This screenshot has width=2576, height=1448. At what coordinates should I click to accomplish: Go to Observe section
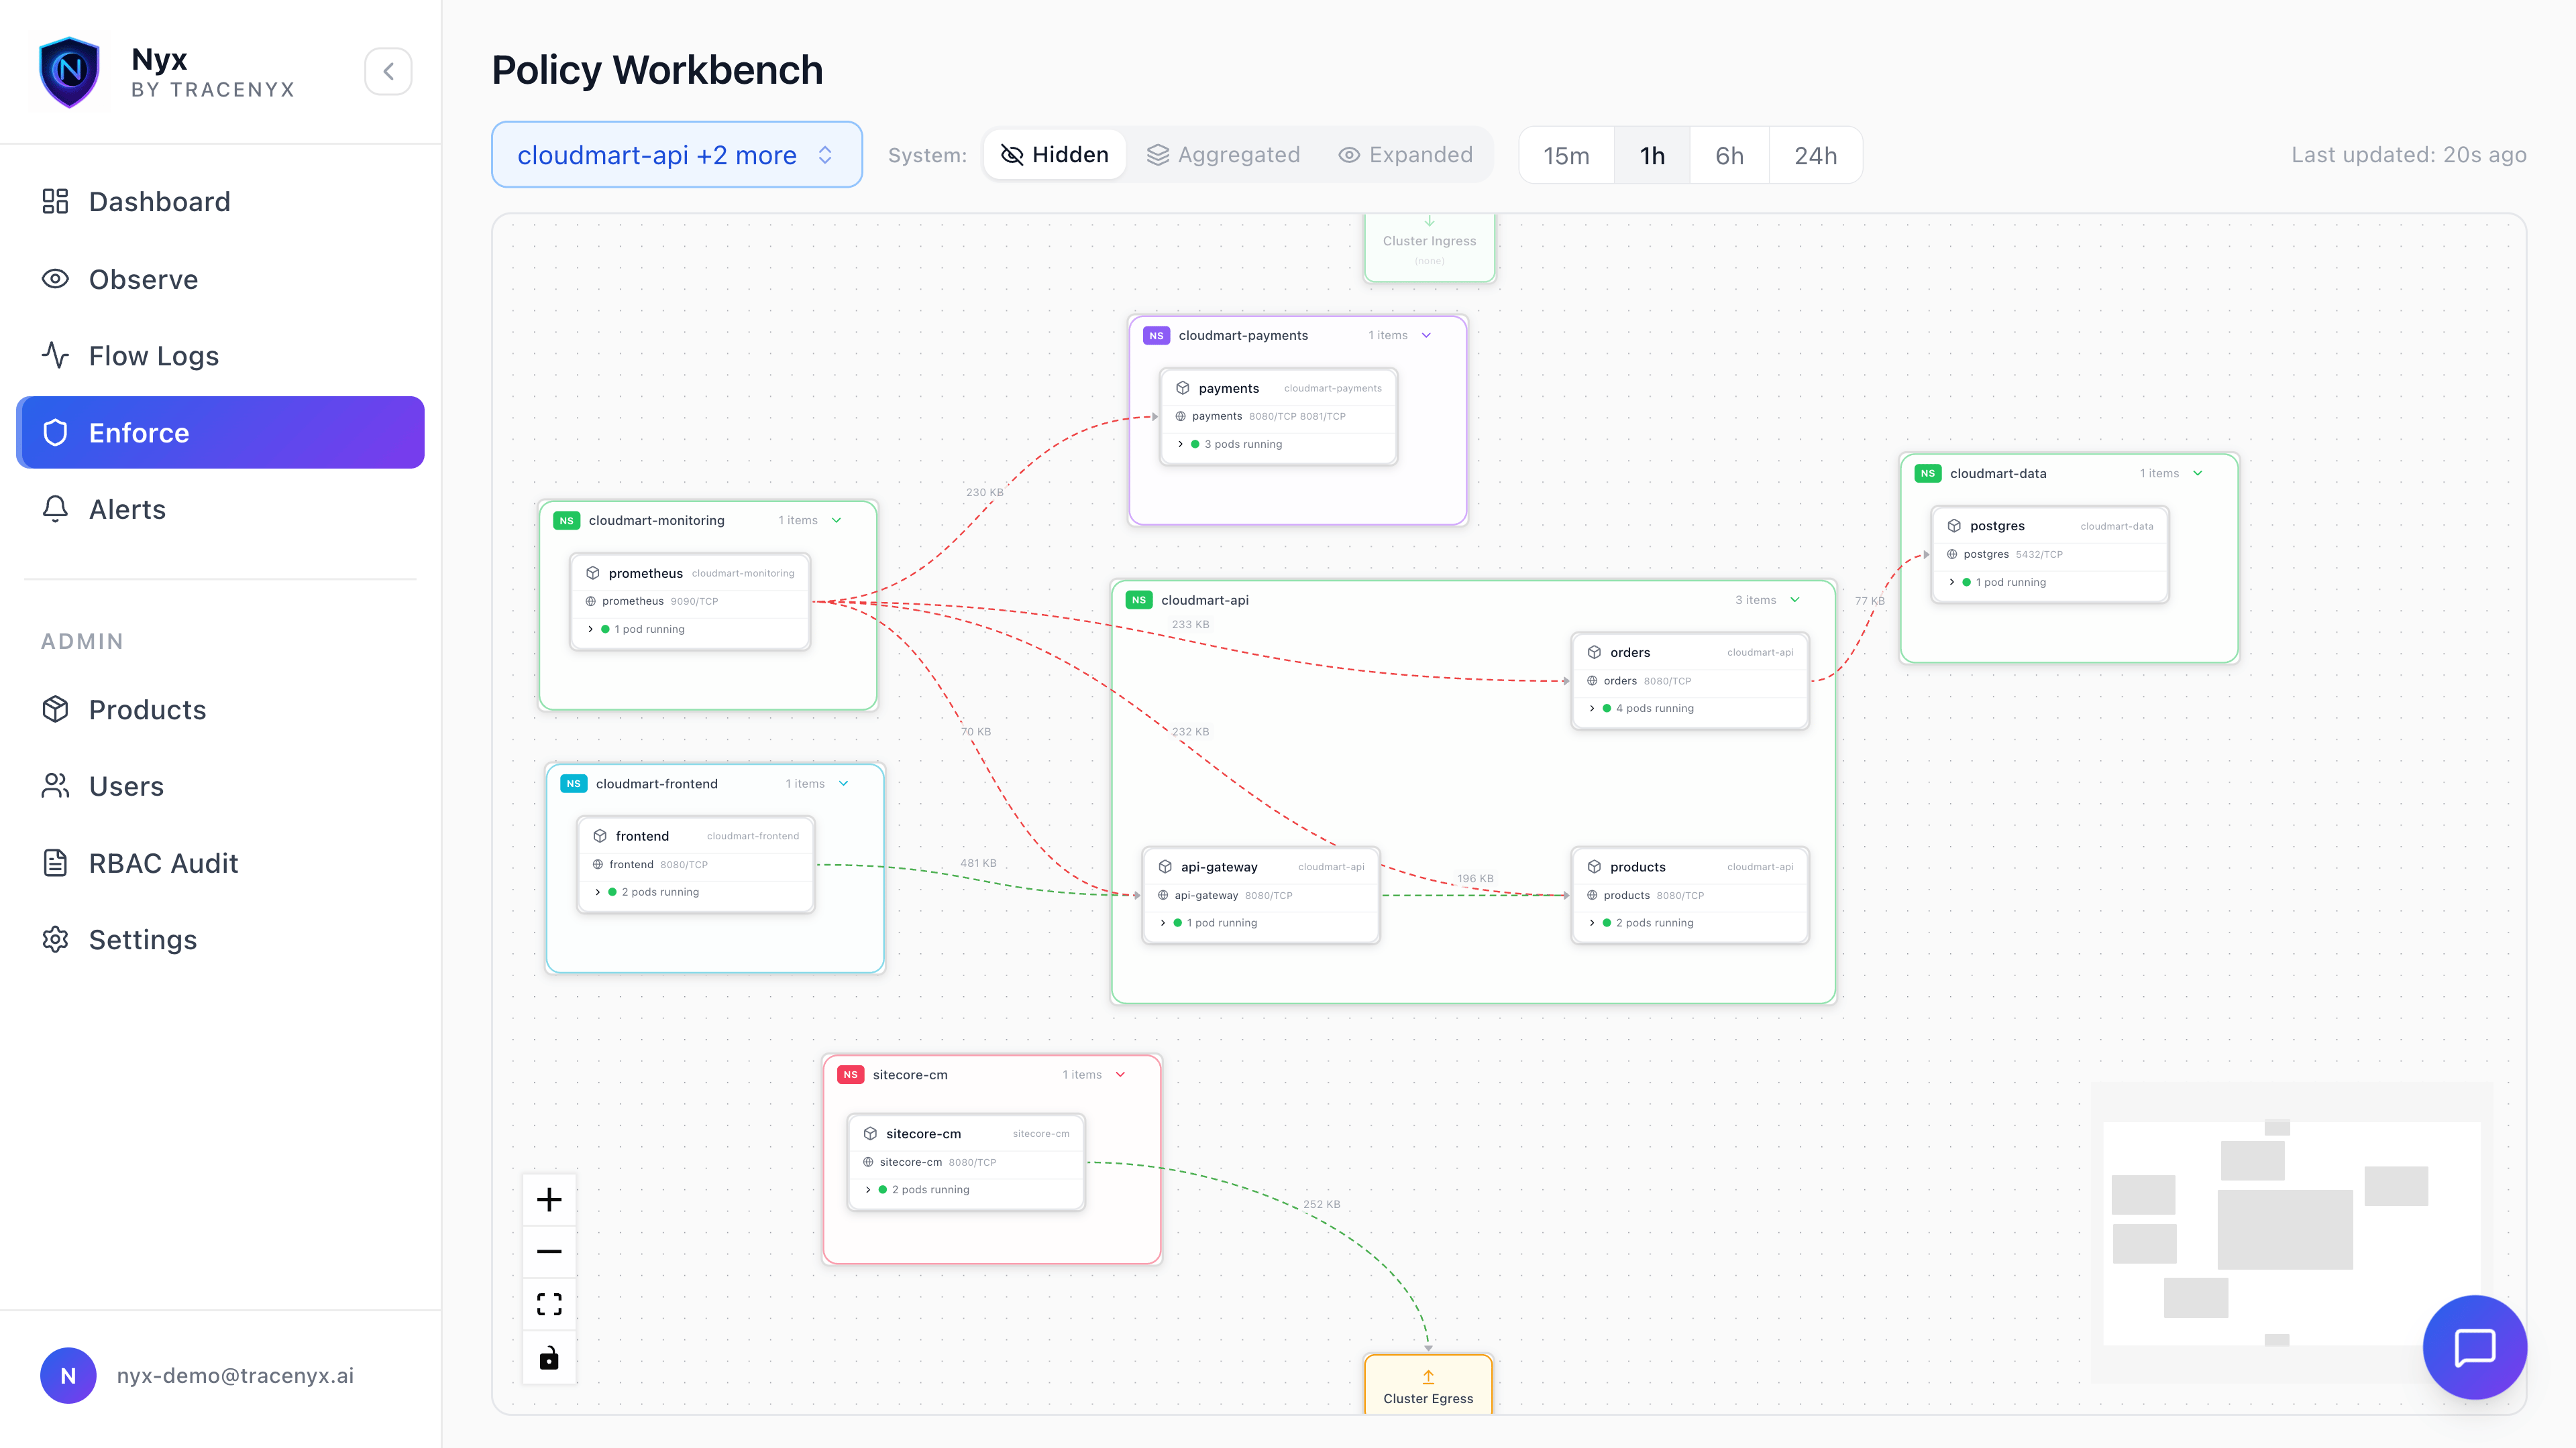(220, 279)
